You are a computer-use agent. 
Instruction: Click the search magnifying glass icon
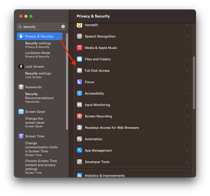[x=20, y=27]
